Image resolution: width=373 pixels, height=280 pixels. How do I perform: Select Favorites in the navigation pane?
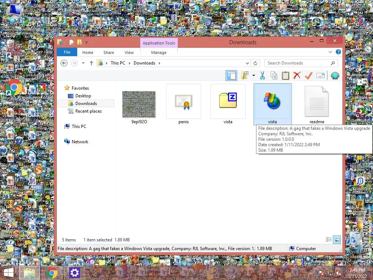pyautogui.click(x=80, y=88)
